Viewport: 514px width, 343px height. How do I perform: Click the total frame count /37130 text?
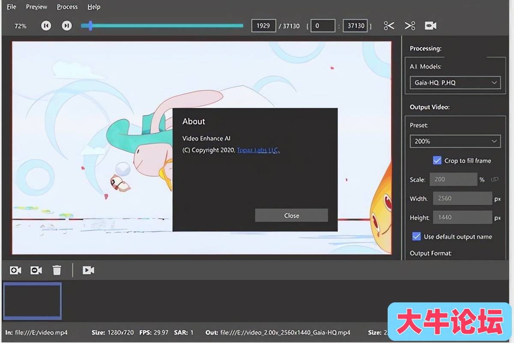pos(289,26)
